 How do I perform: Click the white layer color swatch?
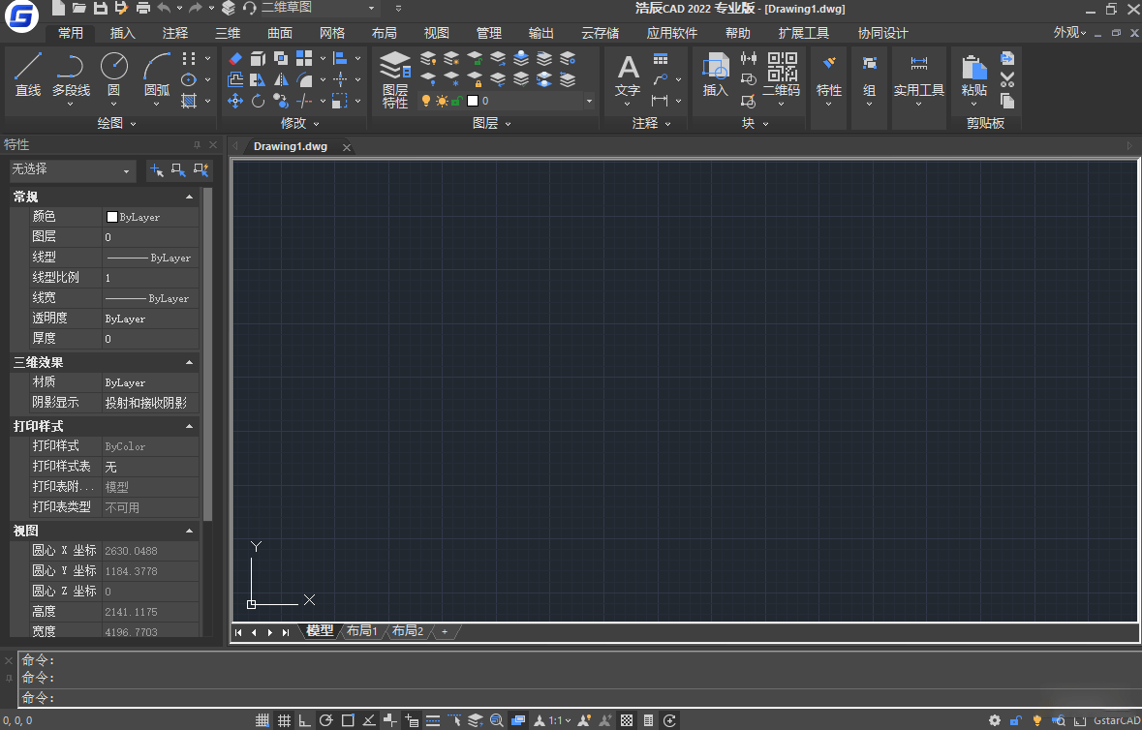point(473,101)
